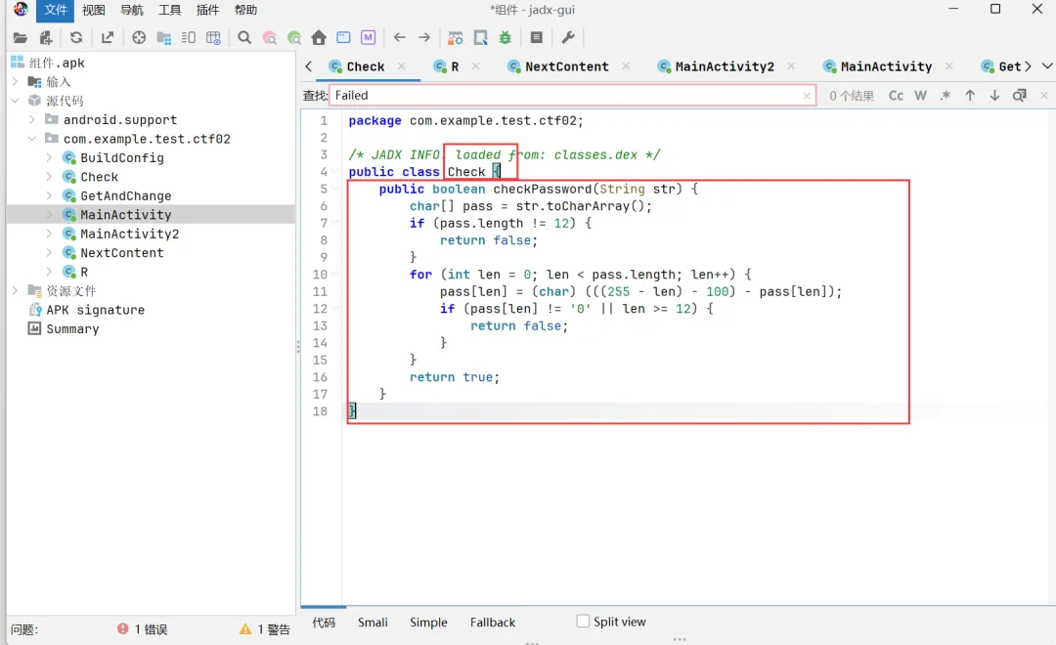Open the log viewer toolbar icon

pos(537,38)
